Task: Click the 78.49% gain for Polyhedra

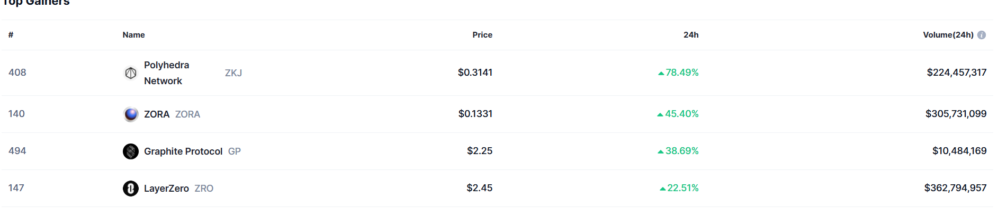Action: coord(682,73)
